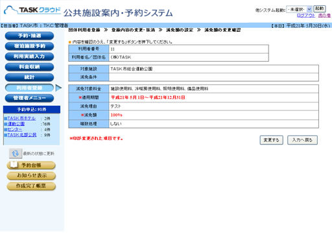This screenshot has width=332, height=249.
Task: Click the 減免額の設定 breadcrumb
Action: [x=180, y=30]
